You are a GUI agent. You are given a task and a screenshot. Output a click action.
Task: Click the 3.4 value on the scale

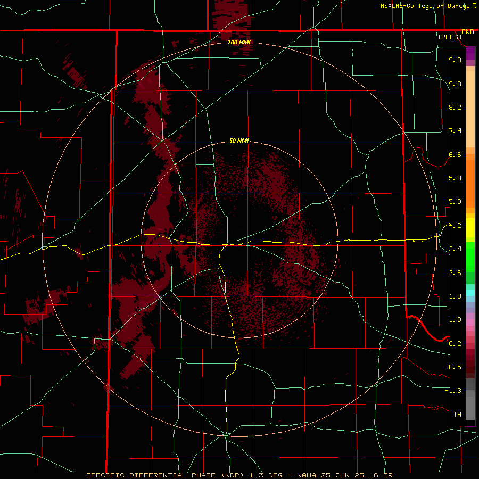[455, 249]
